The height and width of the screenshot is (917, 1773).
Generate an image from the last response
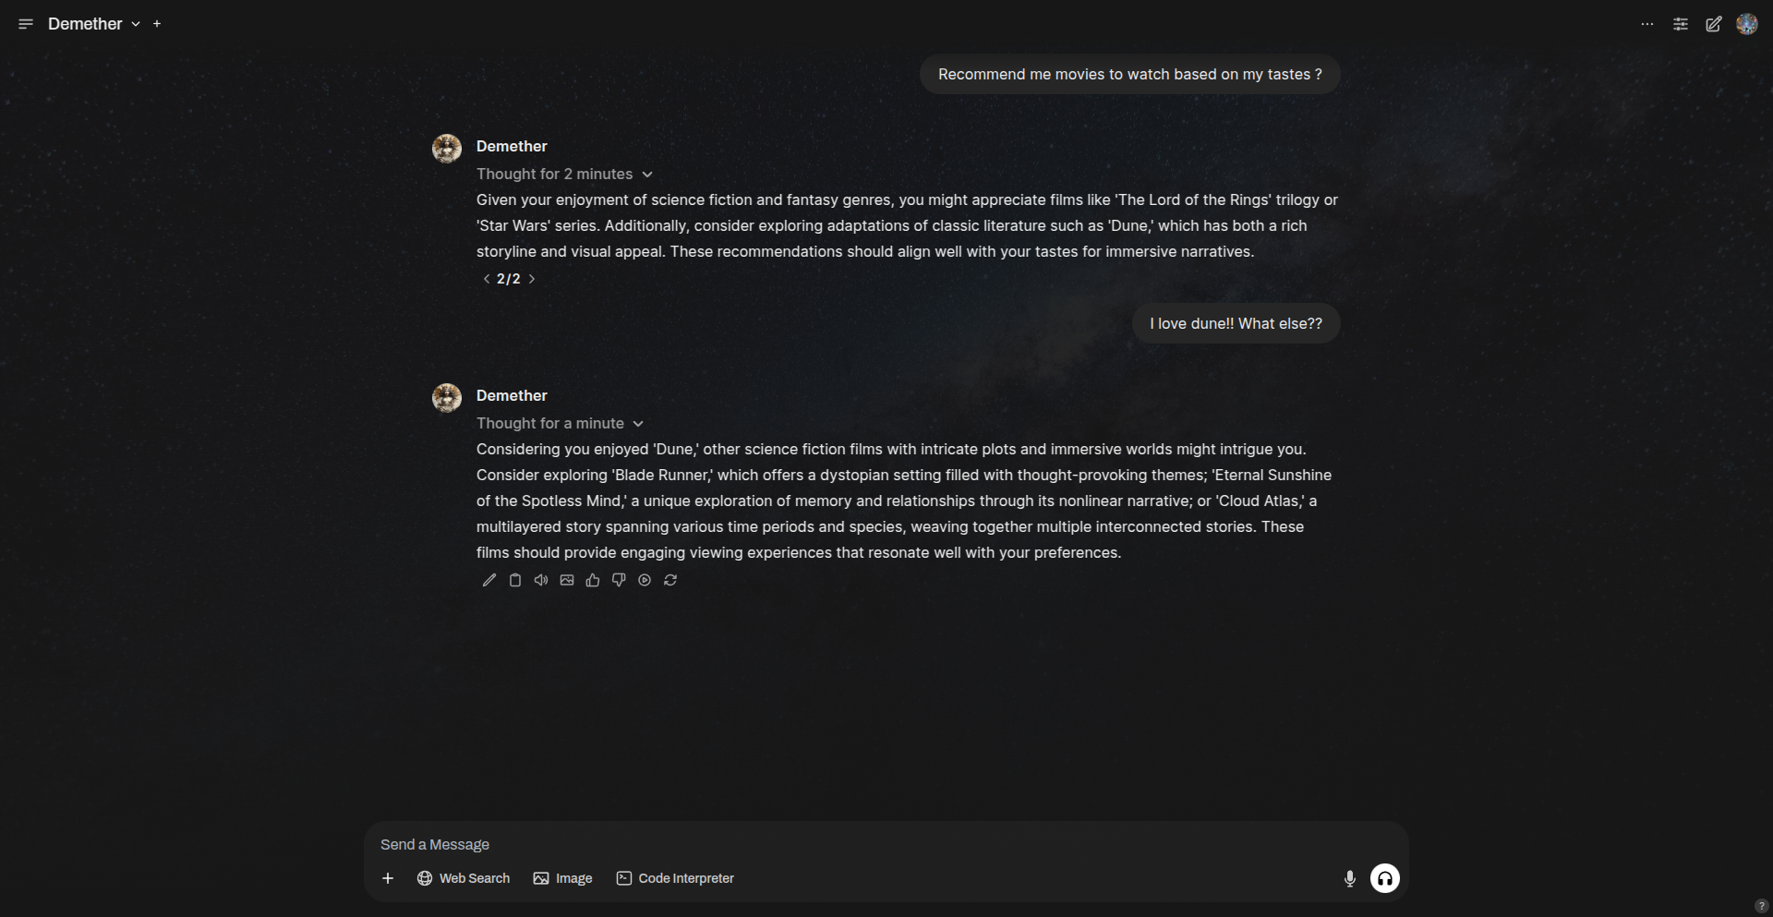tap(567, 580)
